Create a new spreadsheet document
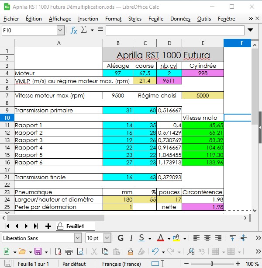Screen dimensions: 262x268 (x=7, y=251)
